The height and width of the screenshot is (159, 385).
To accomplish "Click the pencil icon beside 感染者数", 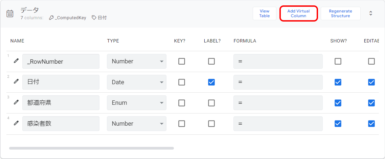I will point(16,123).
